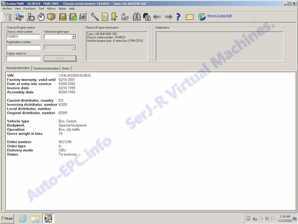Click the Delivery mode value CBU
This screenshot has width=298, height=224.
tap(62, 150)
